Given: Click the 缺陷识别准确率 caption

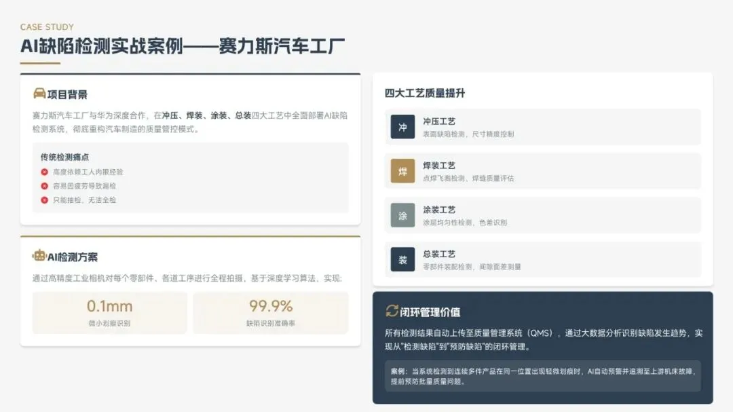Looking at the screenshot, I should (x=271, y=323).
